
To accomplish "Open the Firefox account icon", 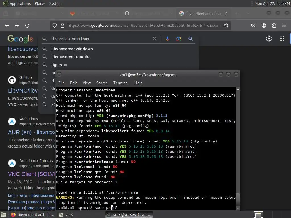I will 264,25.
